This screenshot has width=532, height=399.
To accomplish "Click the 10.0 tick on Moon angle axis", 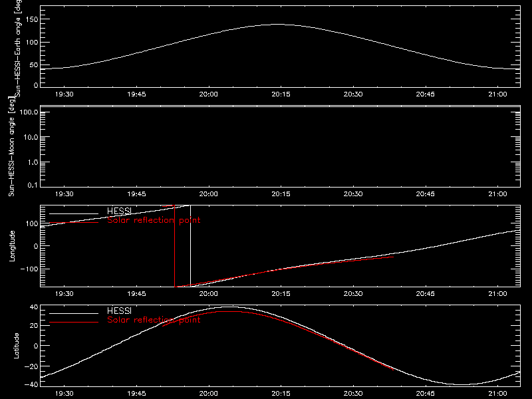I will click(x=31, y=137).
